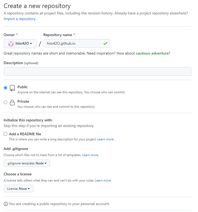Image resolution: width=198 pixels, height=212 pixels.
Task: Click the Add a README file label
Action: point(25,134)
